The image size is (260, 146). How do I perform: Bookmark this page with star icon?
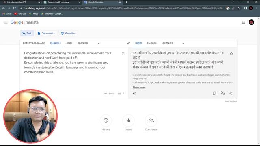(238, 8)
